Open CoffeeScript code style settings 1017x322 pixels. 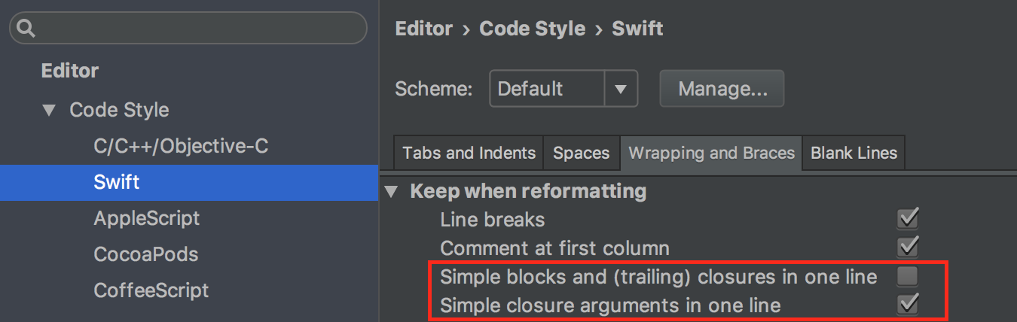pos(151,290)
